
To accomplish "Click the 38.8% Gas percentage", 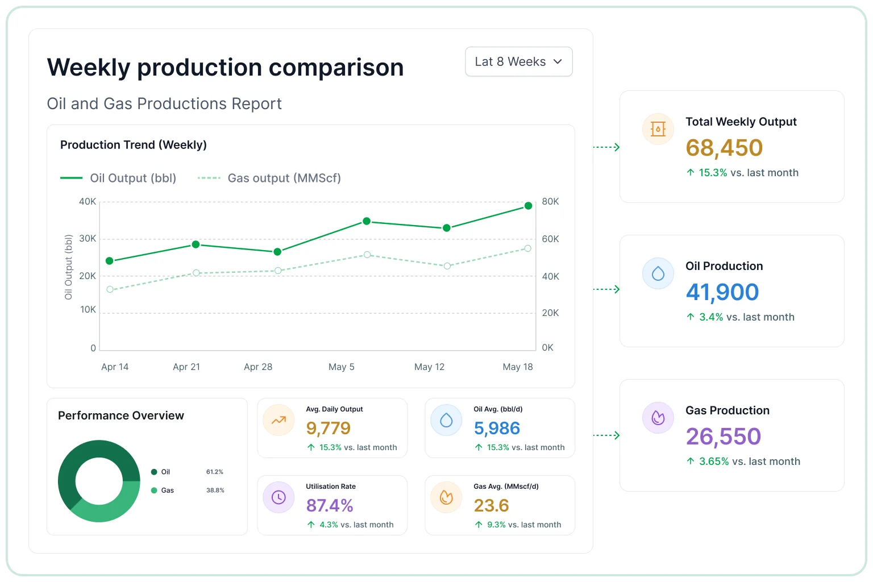I will coord(215,490).
